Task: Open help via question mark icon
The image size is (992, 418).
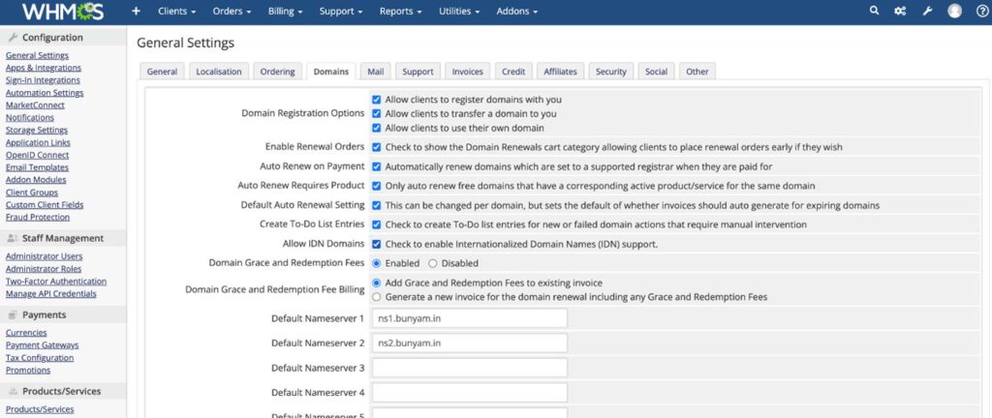Action: point(980,12)
